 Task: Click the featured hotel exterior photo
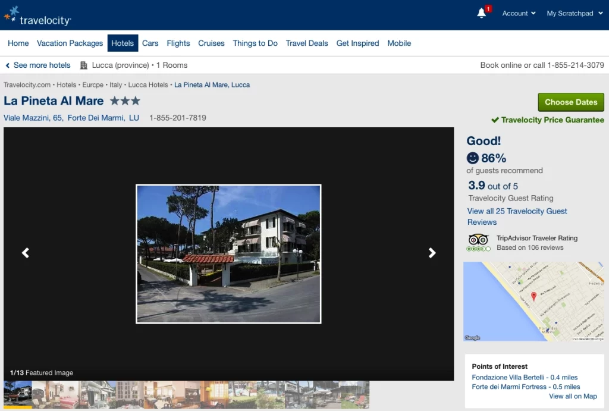coord(228,253)
